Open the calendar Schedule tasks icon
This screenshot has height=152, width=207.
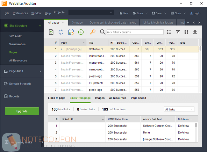pyautogui.click(x=71, y=32)
